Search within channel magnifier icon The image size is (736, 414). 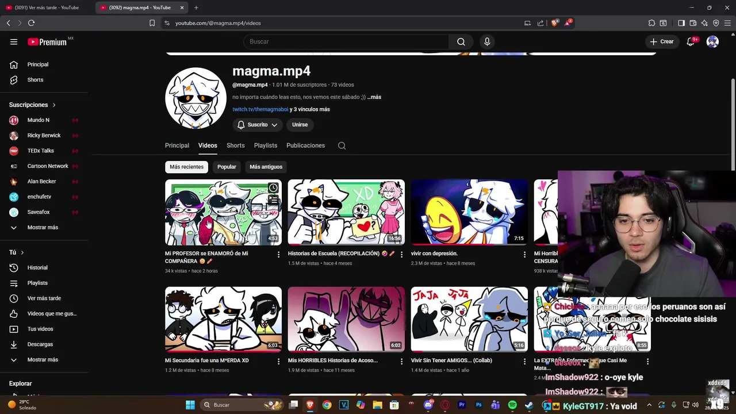[342, 145]
